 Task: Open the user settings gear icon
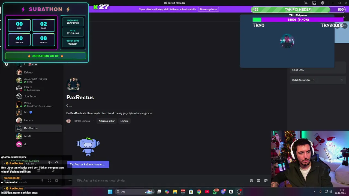tap(57, 180)
